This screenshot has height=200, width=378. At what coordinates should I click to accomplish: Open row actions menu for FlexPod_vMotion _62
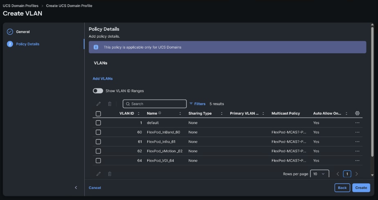357,151
